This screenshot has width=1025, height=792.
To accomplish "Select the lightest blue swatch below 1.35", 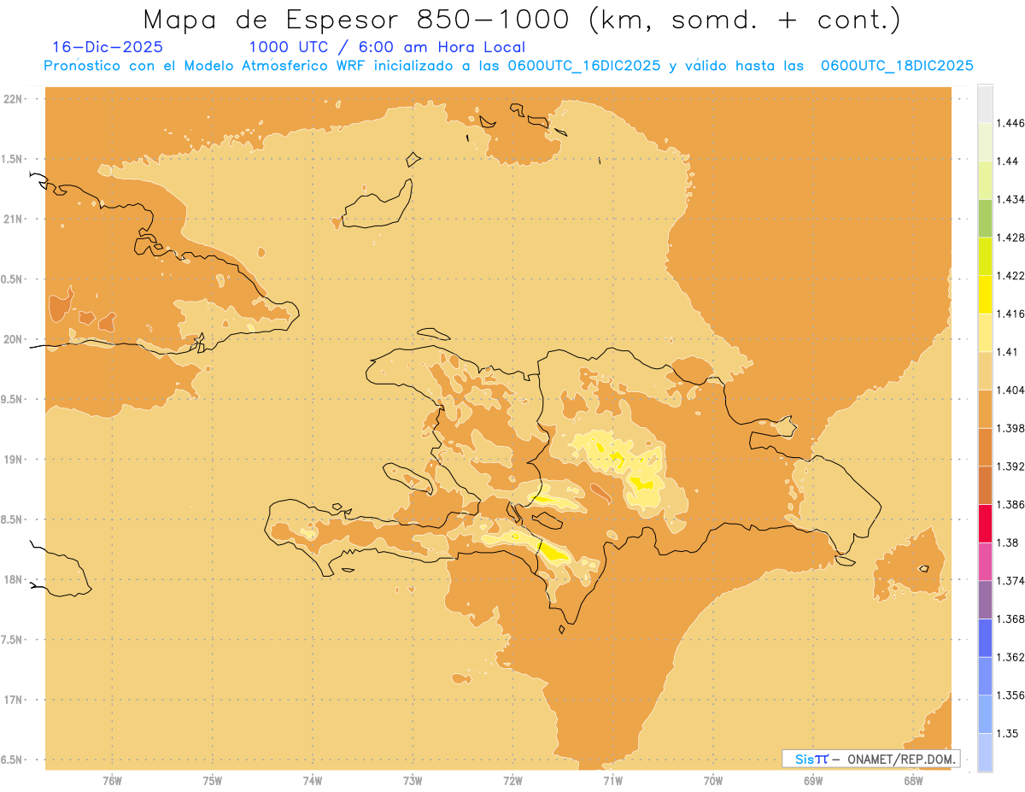I will click(985, 752).
